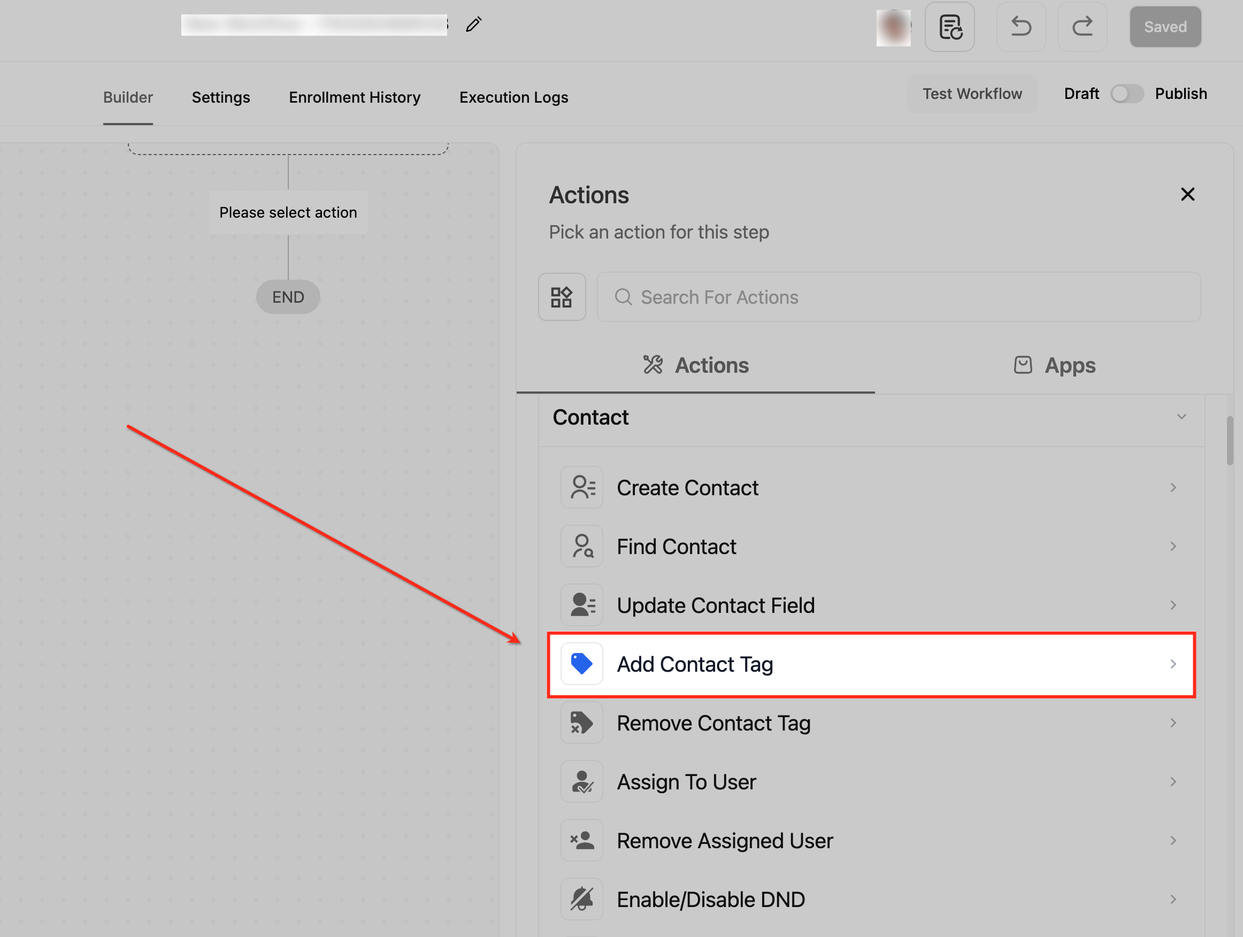Switch to the Apps tab
The image size is (1243, 937).
[x=1054, y=365]
